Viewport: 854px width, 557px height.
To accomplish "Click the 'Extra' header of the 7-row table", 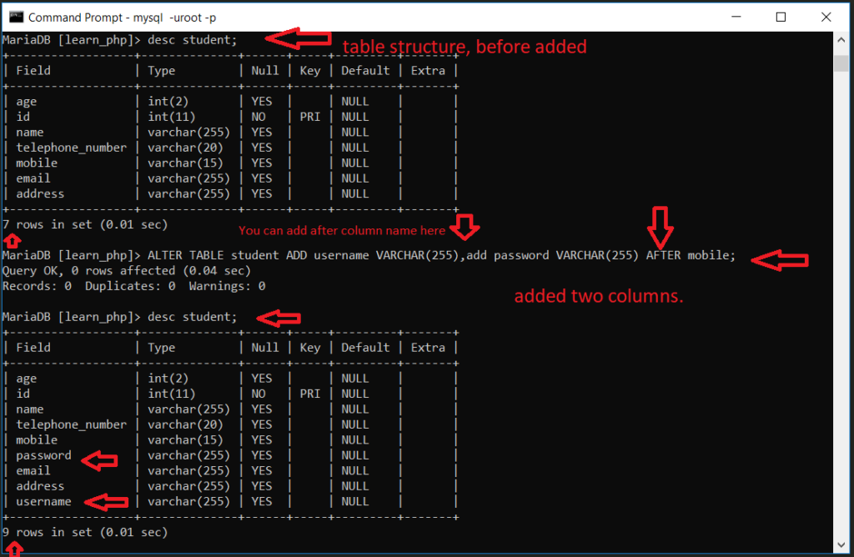I will (x=428, y=71).
